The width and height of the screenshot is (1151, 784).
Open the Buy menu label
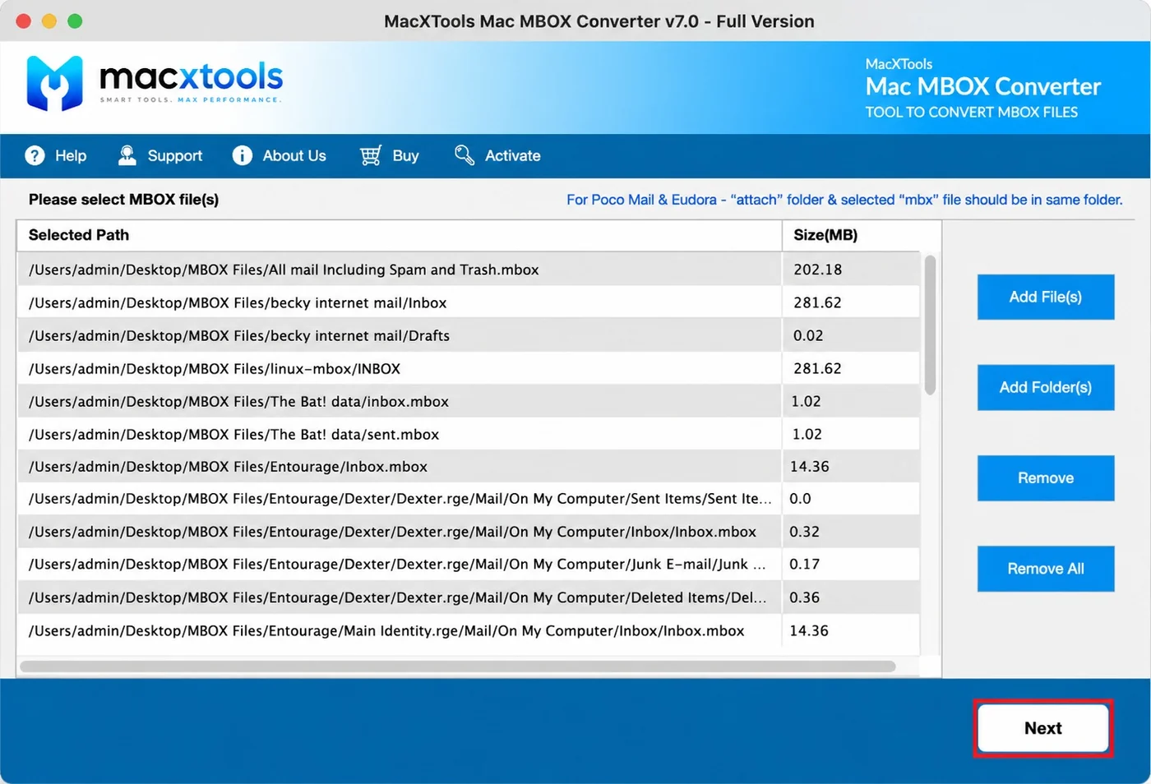click(x=405, y=155)
